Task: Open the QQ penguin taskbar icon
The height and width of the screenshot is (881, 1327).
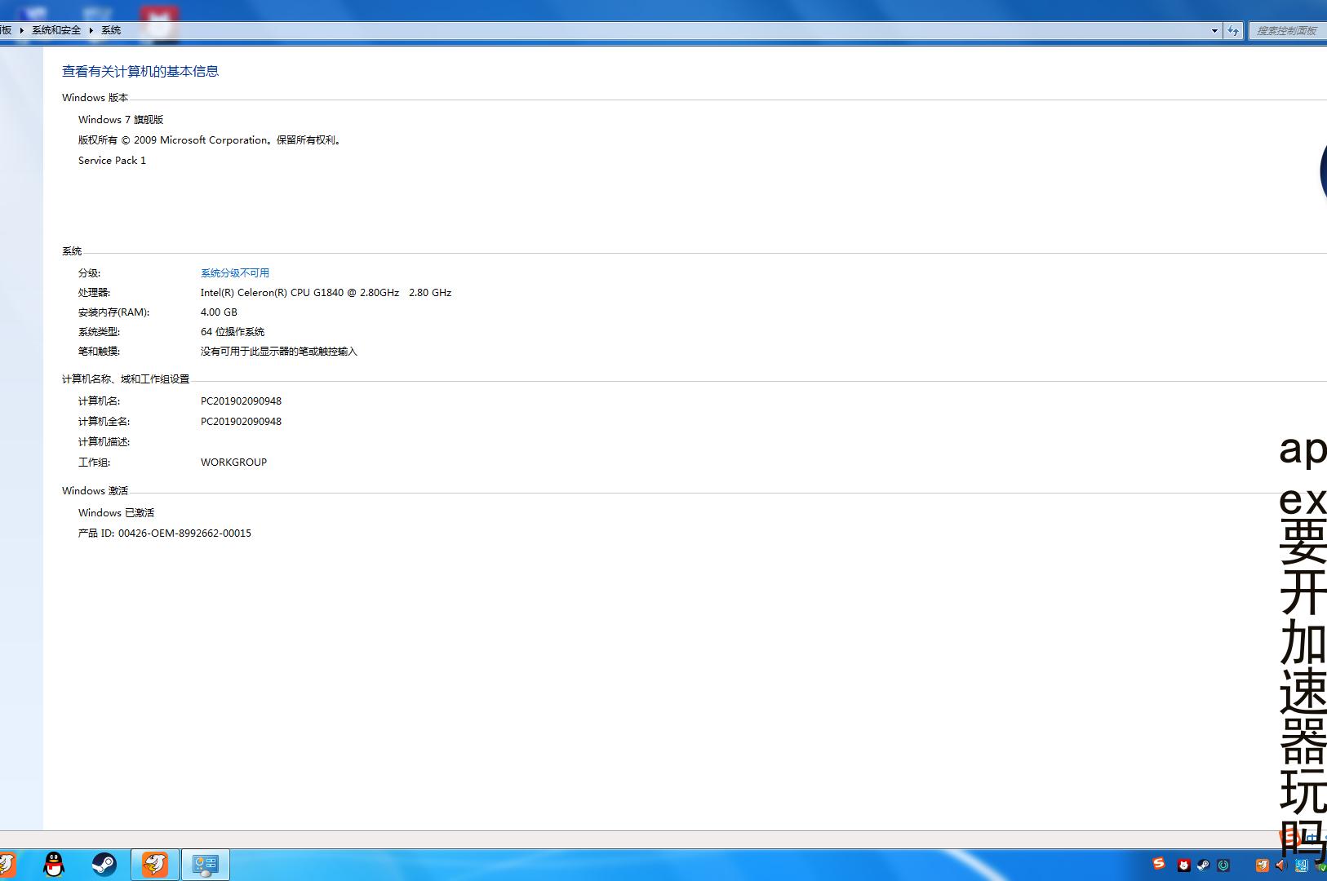Action: click(x=54, y=864)
